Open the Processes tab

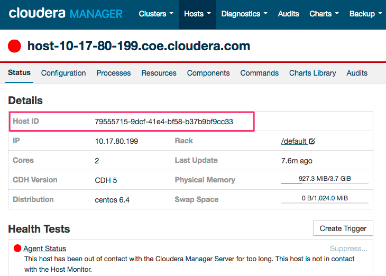(113, 73)
